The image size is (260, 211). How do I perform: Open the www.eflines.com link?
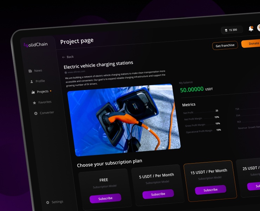[x=76, y=72]
